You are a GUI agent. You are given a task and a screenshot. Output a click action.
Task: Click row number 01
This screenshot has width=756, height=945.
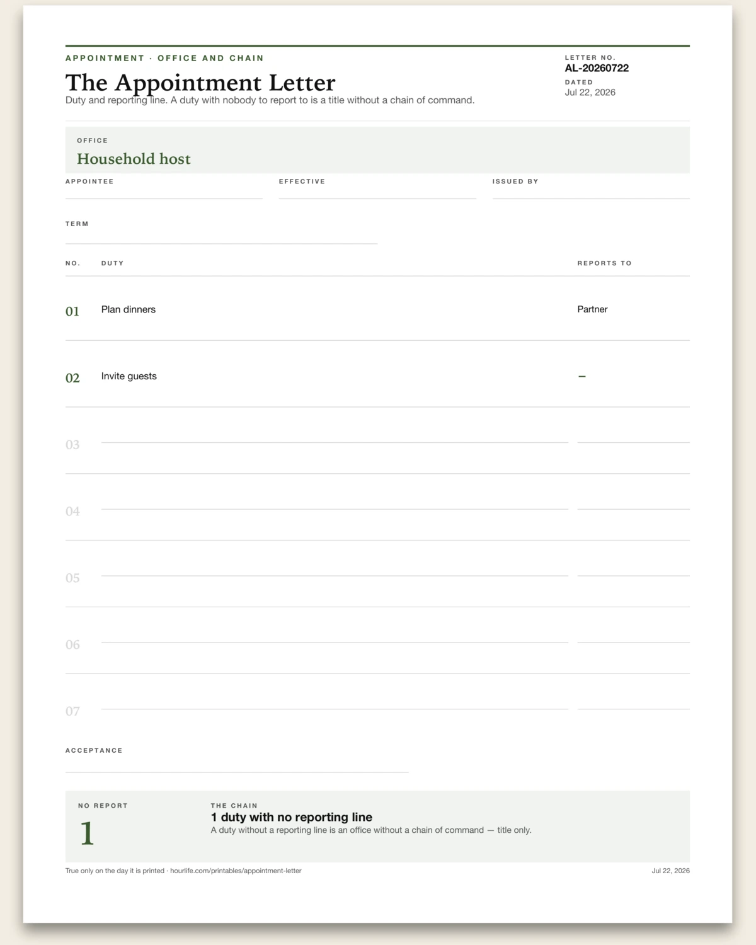pos(72,311)
